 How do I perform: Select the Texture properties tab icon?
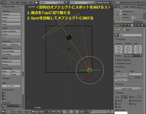pos(142,25)
